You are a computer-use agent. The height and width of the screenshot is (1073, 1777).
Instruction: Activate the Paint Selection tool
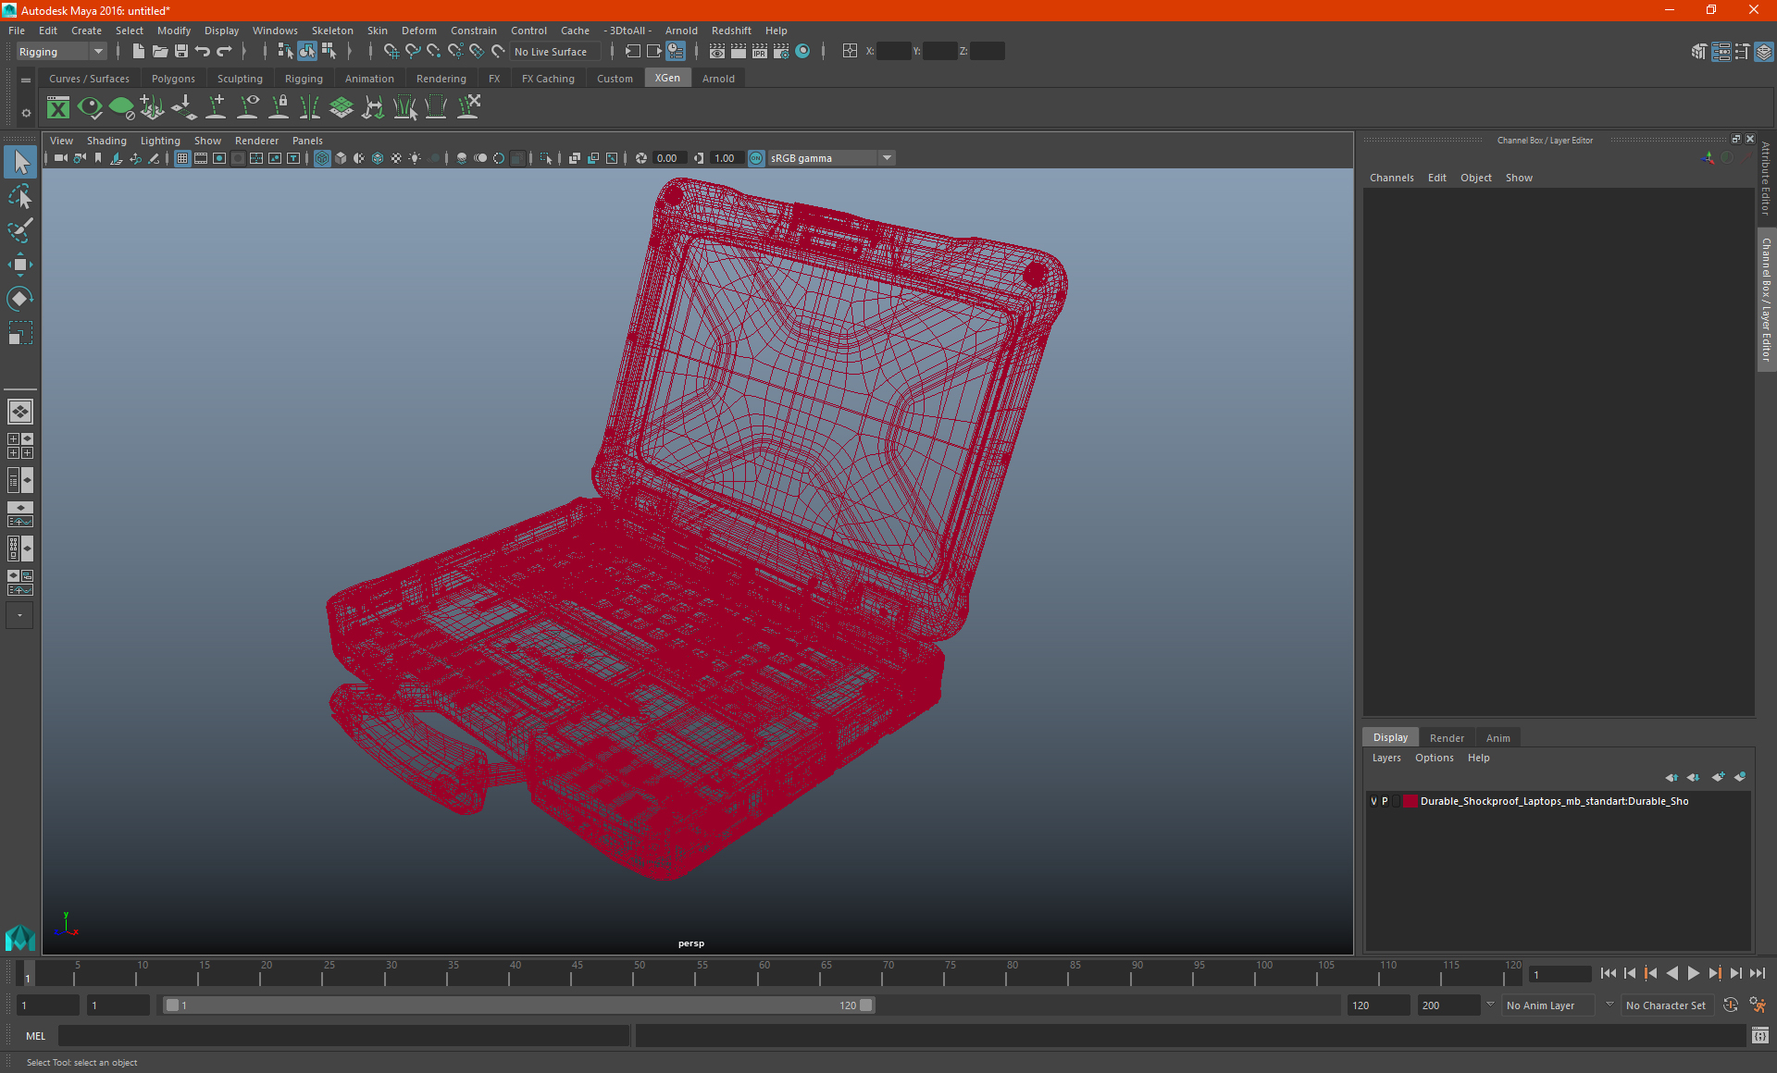(19, 230)
